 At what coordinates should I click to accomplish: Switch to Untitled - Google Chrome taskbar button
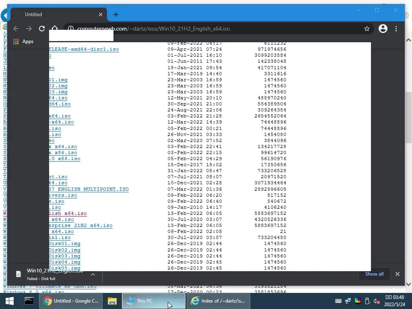tap(71, 301)
